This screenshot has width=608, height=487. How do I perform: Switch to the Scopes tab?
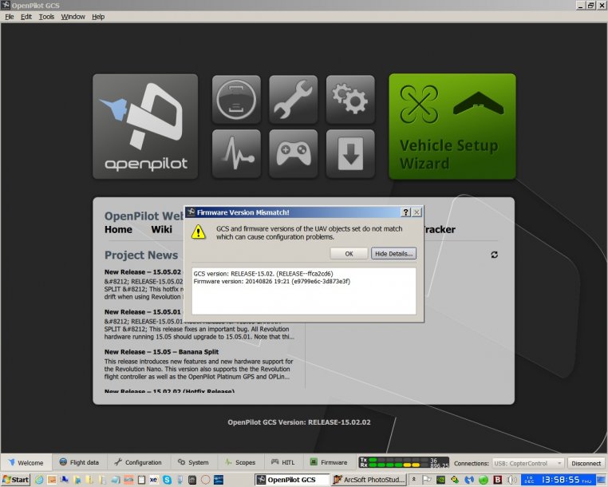[240, 462]
